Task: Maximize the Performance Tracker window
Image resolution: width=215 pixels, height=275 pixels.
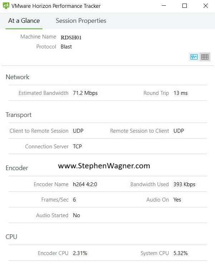Action: [185, 6]
